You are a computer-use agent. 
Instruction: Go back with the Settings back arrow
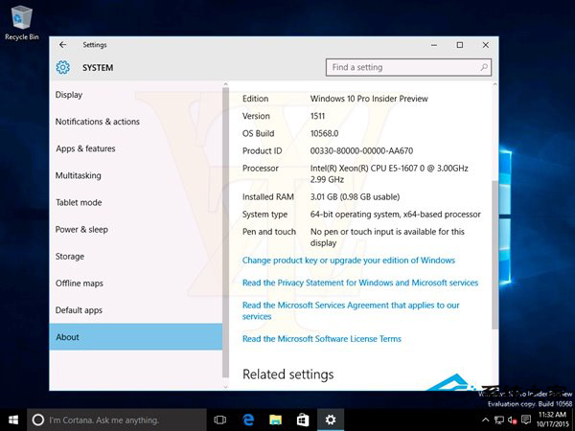coord(62,45)
